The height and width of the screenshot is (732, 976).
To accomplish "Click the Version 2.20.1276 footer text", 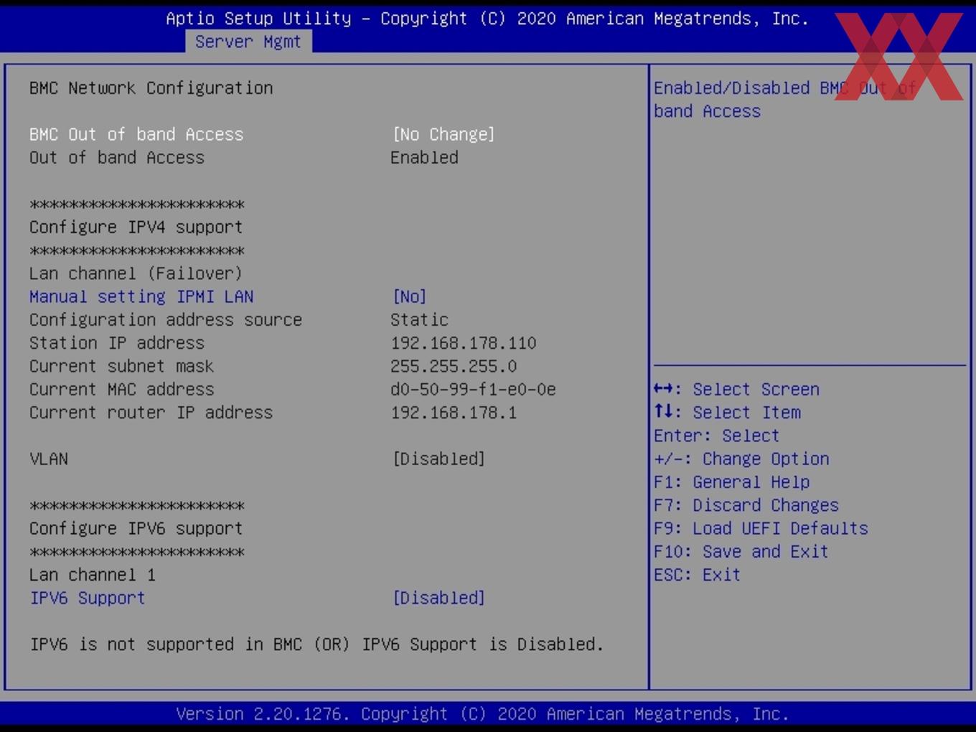I will click(x=482, y=714).
